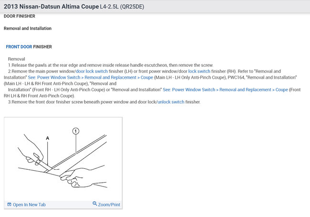This screenshot has width=310, height=217.
Task: Click the 'lock switch' link before finisher (RH)
Action: click(x=200, y=71)
